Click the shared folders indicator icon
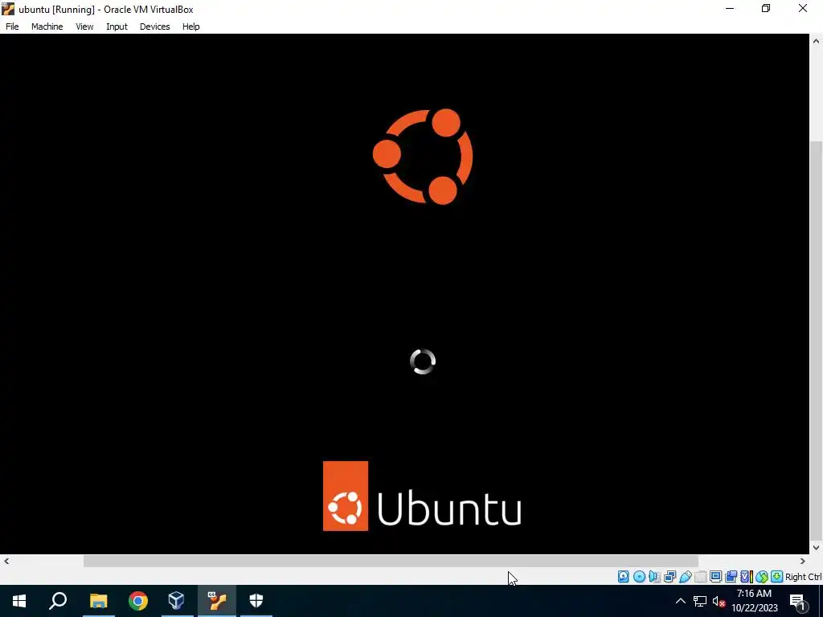This screenshot has width=823, height=617. click(x=700, y=577)
